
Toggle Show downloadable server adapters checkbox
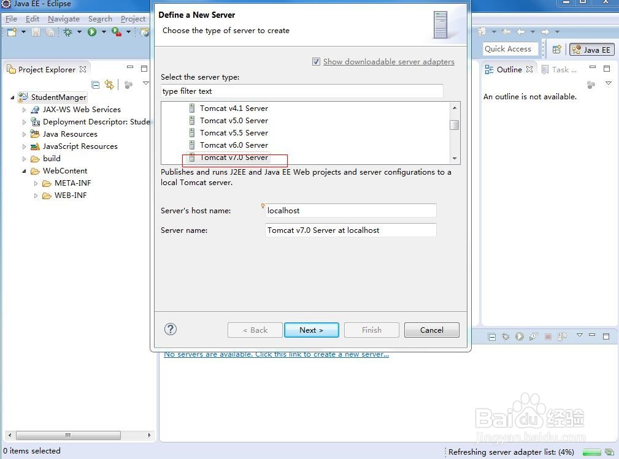[x=316, y=61]
